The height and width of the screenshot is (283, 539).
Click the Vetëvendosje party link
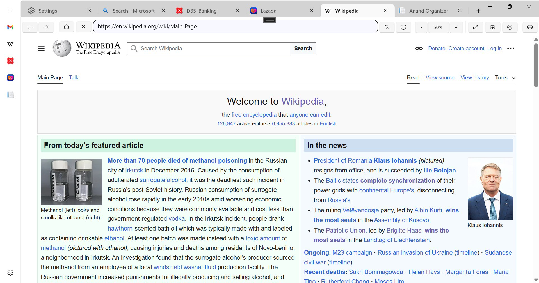pos(360,210)
